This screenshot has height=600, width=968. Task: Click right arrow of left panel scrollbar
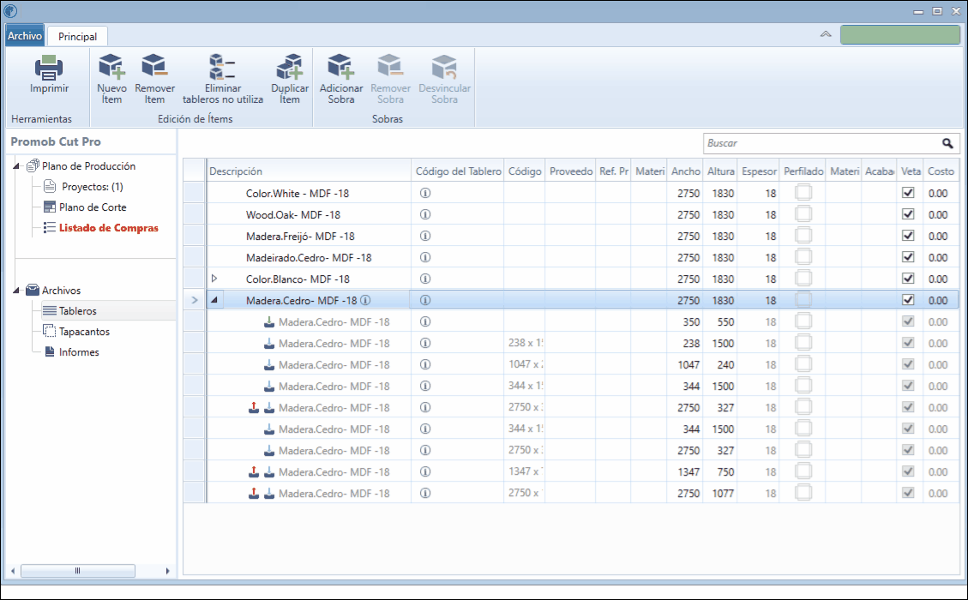click(x=167, y=571)
